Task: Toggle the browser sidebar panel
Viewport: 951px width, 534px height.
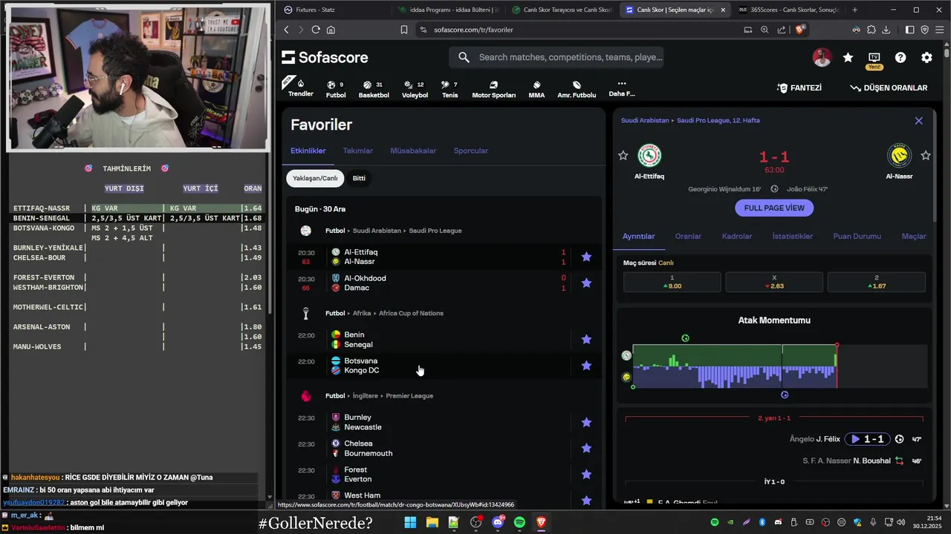Action: tap(910, 30)
